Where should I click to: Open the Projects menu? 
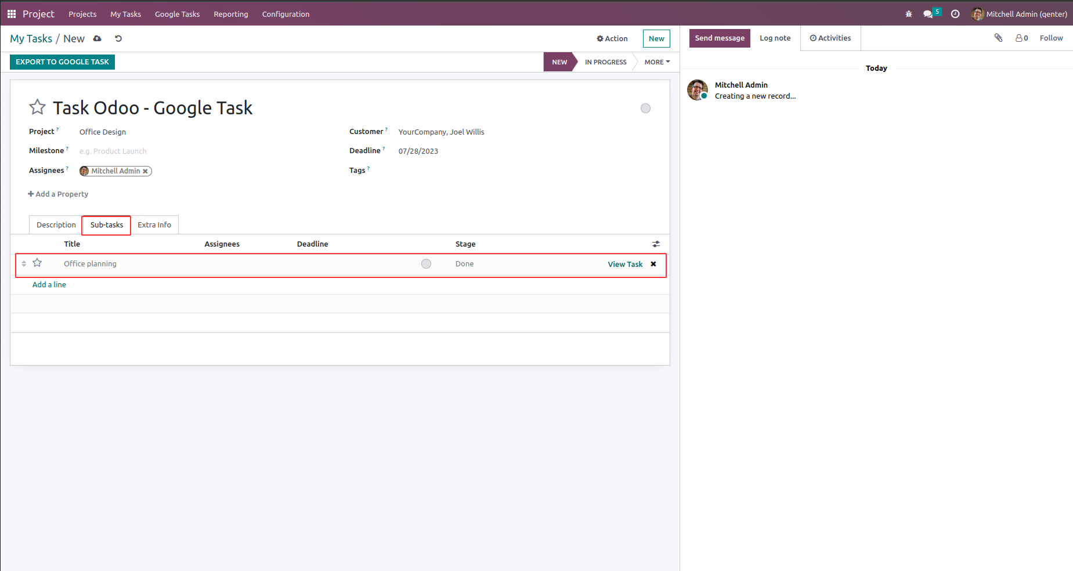82,14
